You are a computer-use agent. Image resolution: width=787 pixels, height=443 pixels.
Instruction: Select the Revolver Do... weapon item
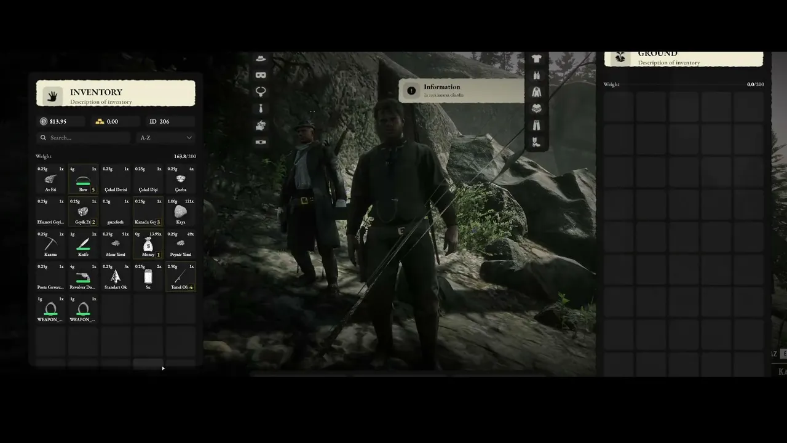point(83,277)
